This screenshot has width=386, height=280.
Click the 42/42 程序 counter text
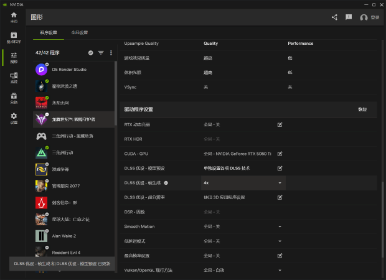(x=47, y=53)
